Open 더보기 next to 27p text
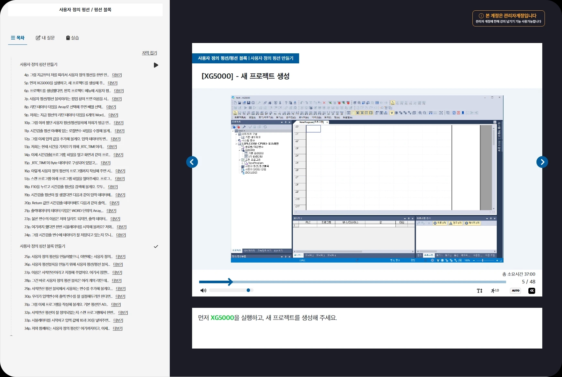Viewport: 562px width, 377px height. [117, 273]
